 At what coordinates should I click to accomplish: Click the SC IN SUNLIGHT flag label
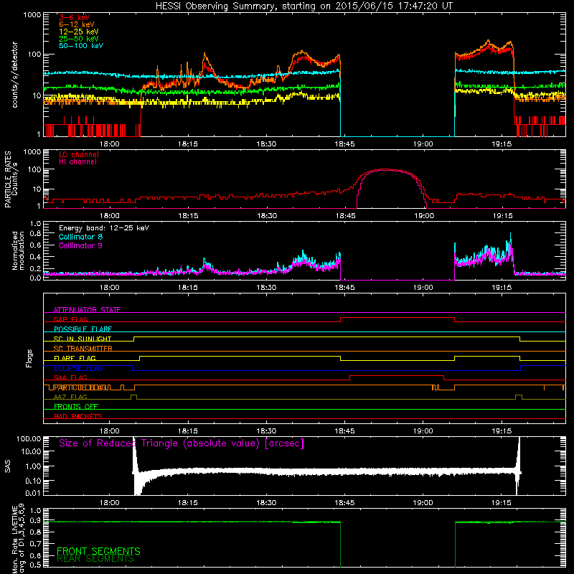click(83, 339)
